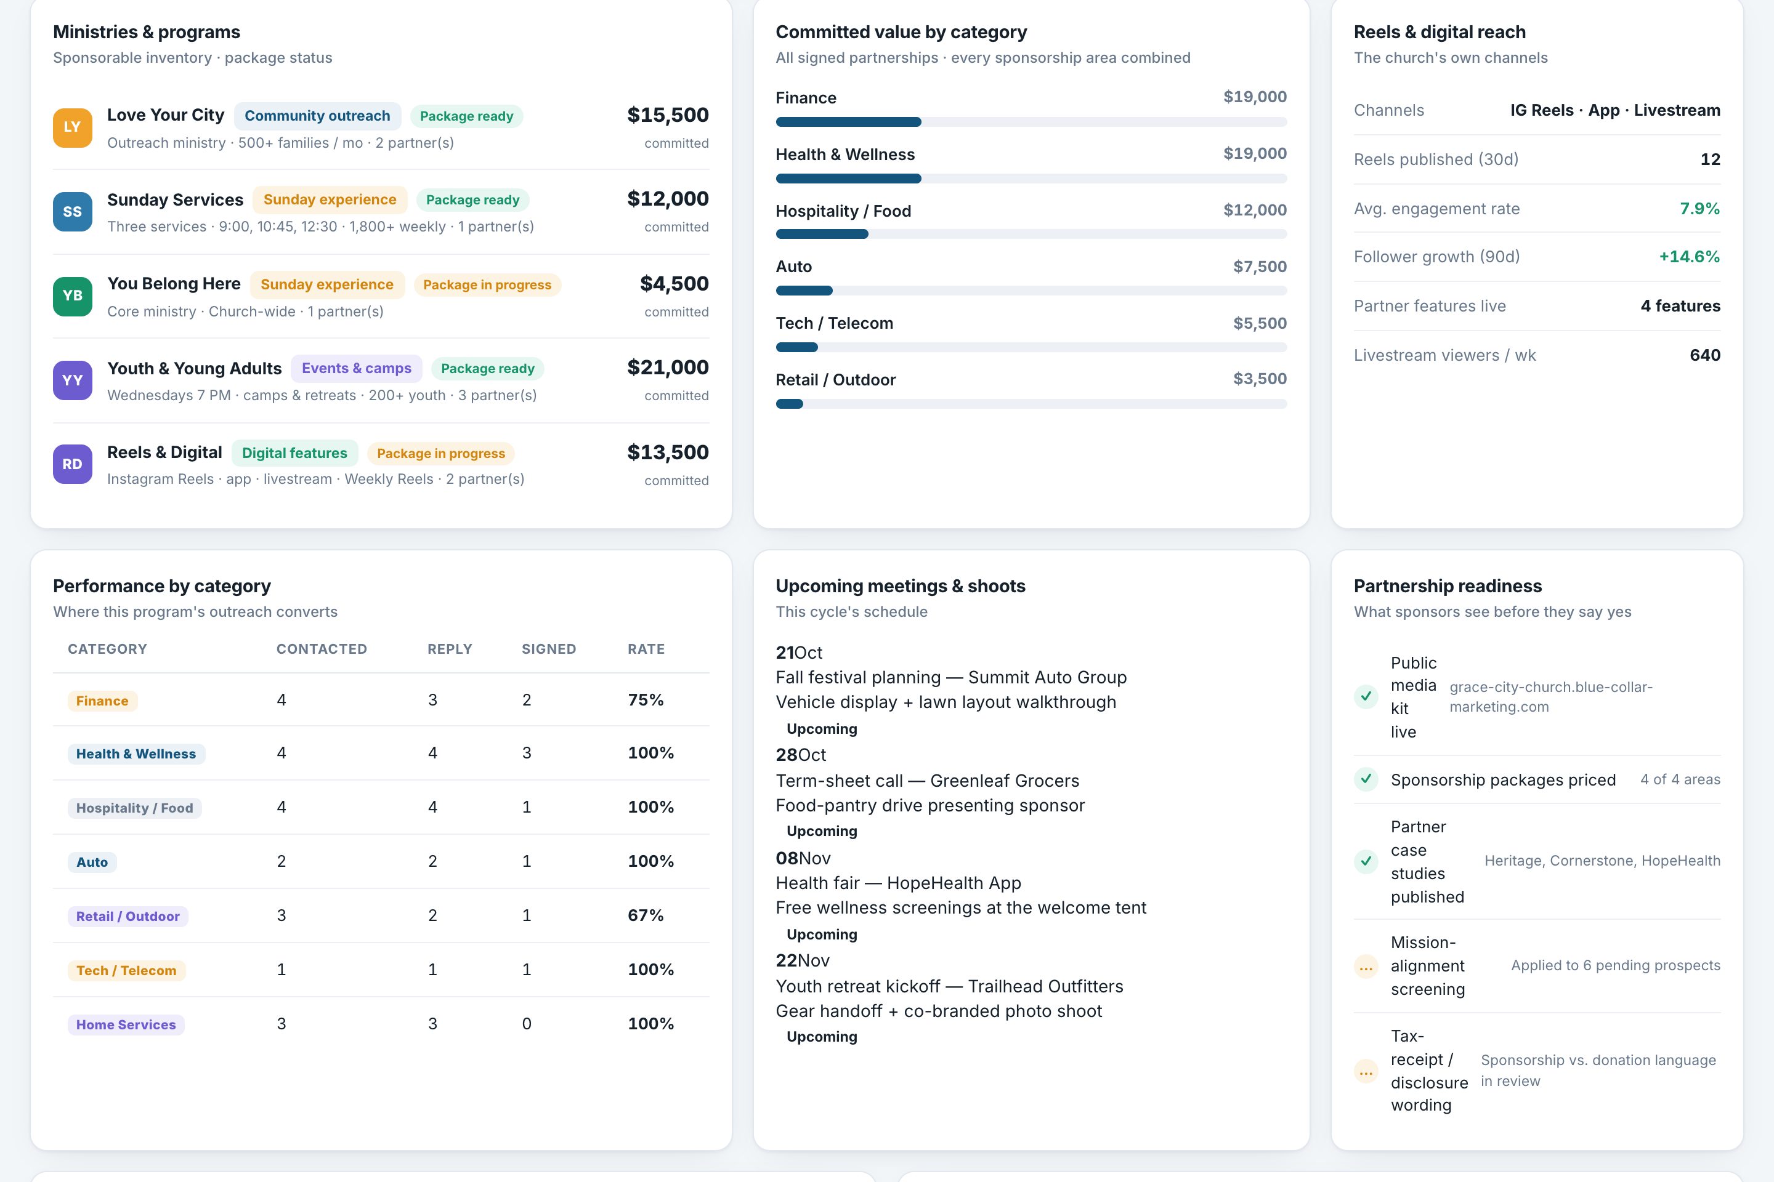Click the YY avatar for Youth & Young Adults
1774x1182 pixels.
pyautogui.click(x=73, y=380)
